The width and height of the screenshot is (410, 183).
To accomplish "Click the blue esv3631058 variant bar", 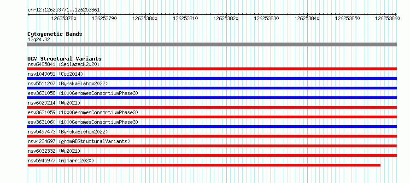I will [x=212, y=98].
